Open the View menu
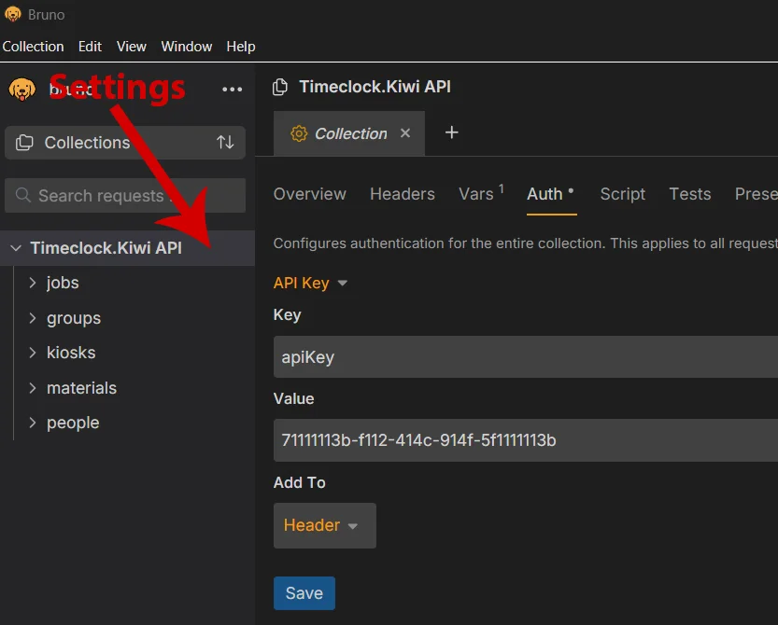The width and height of the screenshot is (778, 625). 132,47
